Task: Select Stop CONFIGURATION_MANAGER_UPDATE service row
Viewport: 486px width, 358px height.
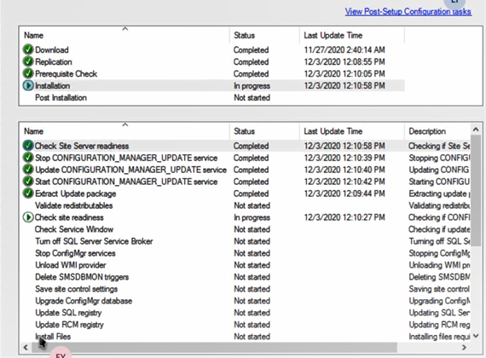Action: (x=245, y=158)
